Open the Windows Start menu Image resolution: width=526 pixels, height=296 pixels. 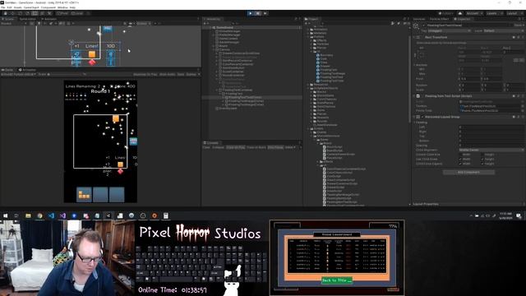tap(5, 215)
